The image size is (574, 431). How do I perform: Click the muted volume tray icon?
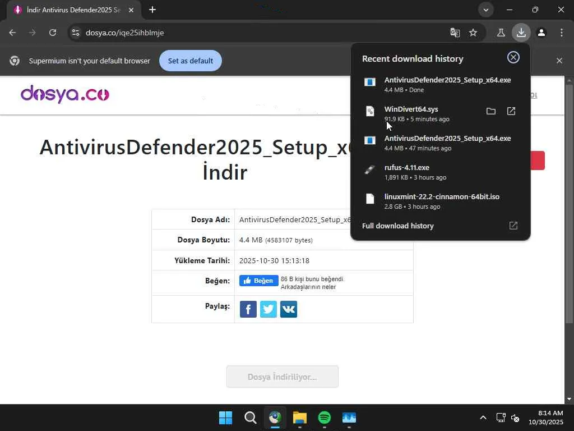click(515, 418)
